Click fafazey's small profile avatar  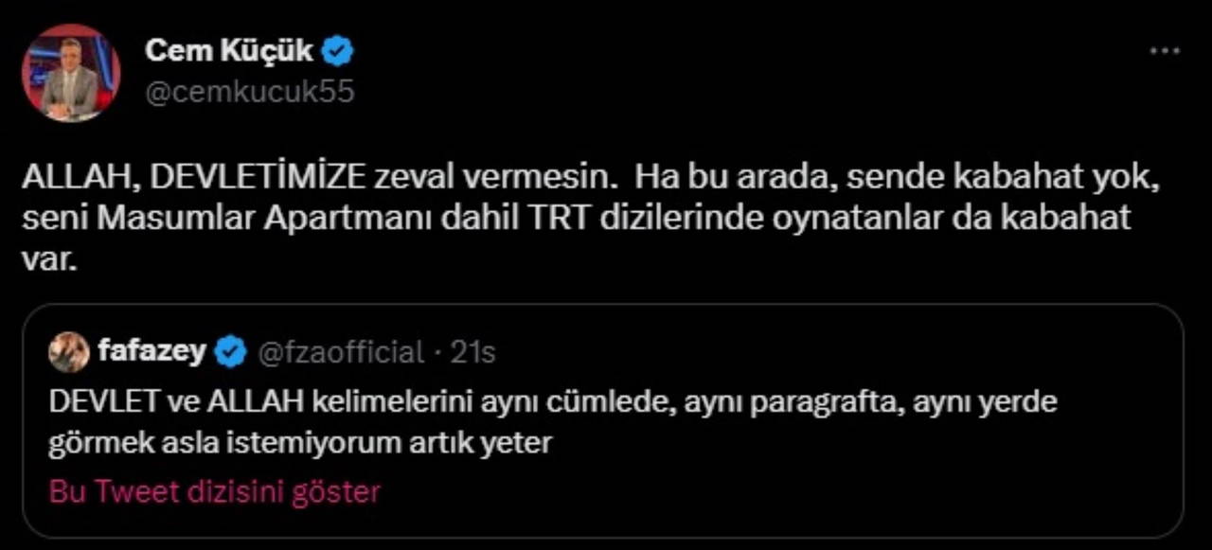[69, 352]
